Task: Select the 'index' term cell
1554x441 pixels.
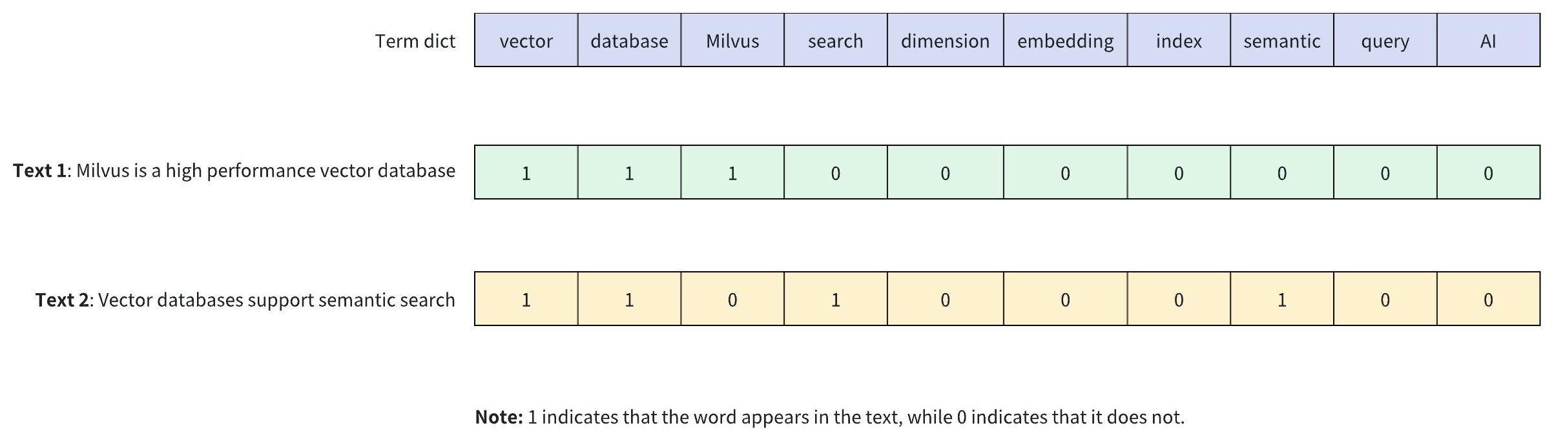Action: click(1179, 41)
